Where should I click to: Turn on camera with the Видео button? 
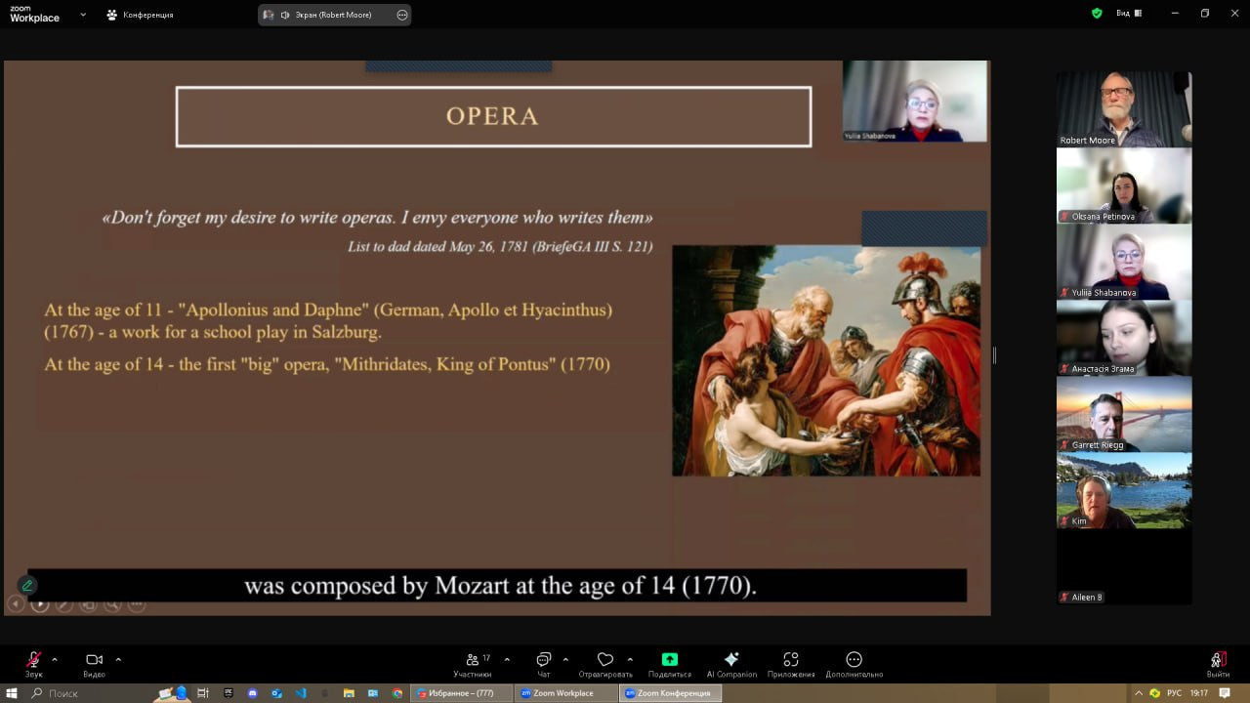(x=94, y=664)
